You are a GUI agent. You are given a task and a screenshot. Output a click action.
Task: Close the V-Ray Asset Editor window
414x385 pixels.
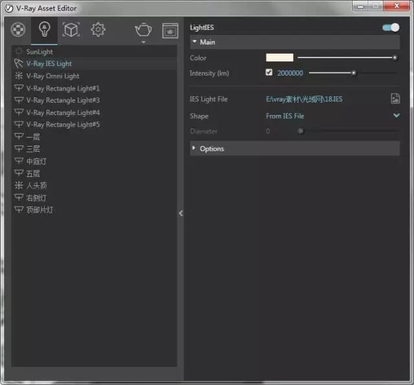(x=397, y=6)
